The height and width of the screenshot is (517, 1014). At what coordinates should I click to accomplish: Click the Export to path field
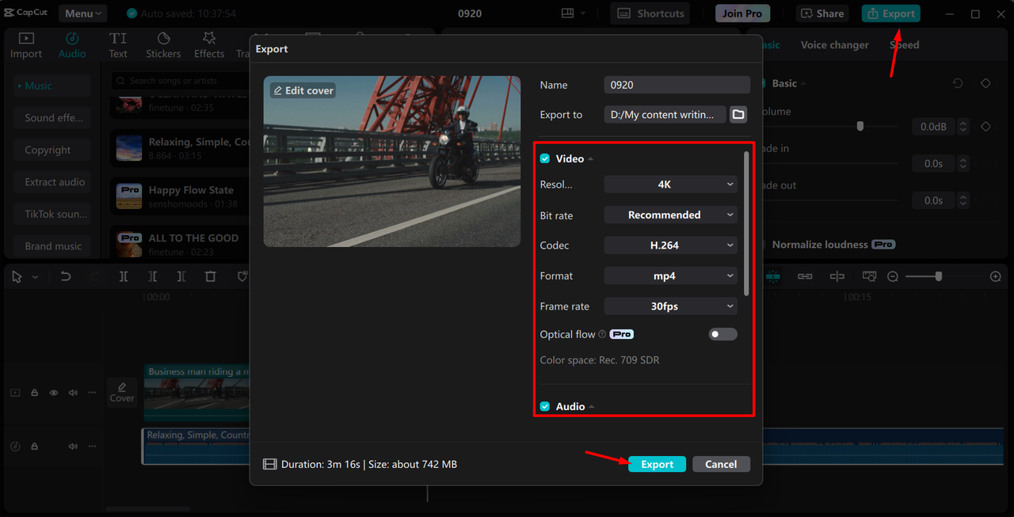coord(665,115)
